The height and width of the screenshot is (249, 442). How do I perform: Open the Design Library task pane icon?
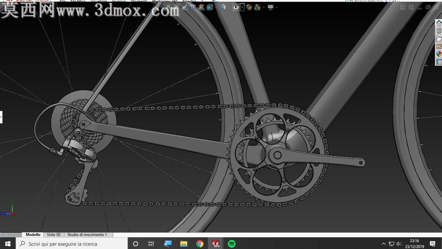pos(439,31)
